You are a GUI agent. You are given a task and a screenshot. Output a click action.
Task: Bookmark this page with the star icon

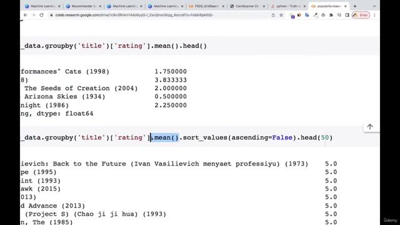[x=281, y=15]
